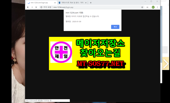Click the 주의 요함 security warning label
The height and width of the screenshot is (103, 170).
[47, 7]
